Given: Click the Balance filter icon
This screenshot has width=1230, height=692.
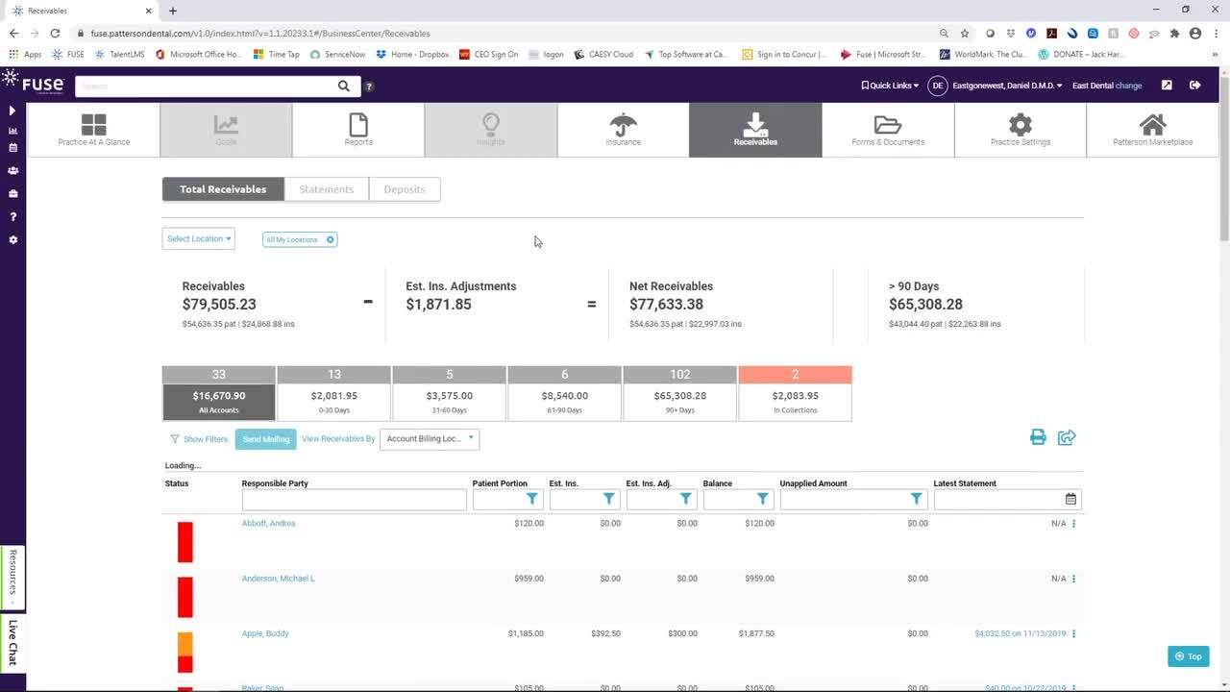Looking at the screenshot, I should [x=763, y=499].
